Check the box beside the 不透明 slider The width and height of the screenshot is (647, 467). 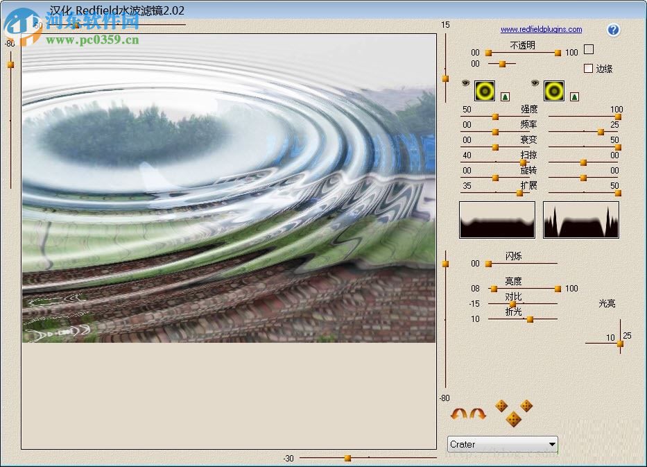[x=588, y=50]
